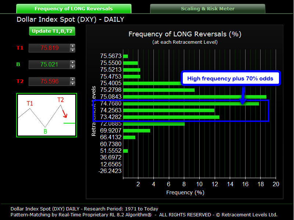Lower T2 value with down arrow
Image resolution: width=294 pixels, height=220 pixels.
[x=73, y=84]
